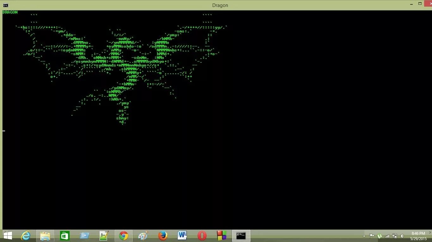Open Paint from the taskbar palette icon
Viewport: 432px width, 242px height.
click(x=143, y=235)
